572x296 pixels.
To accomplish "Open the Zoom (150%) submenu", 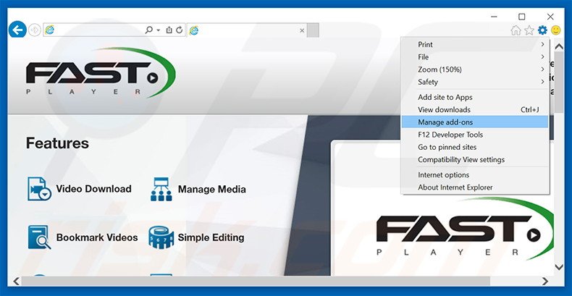I will 475,69.
